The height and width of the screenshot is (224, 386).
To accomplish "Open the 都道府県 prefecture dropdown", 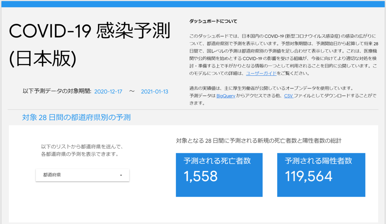I will 82,175.
